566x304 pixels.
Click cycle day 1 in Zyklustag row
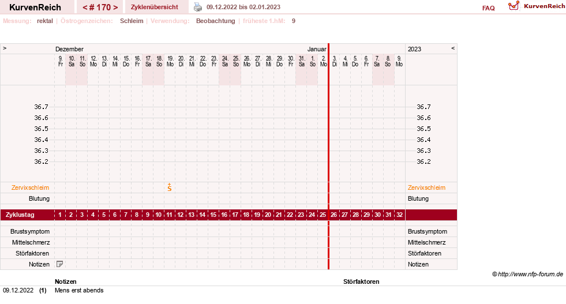tap(60, 215)
